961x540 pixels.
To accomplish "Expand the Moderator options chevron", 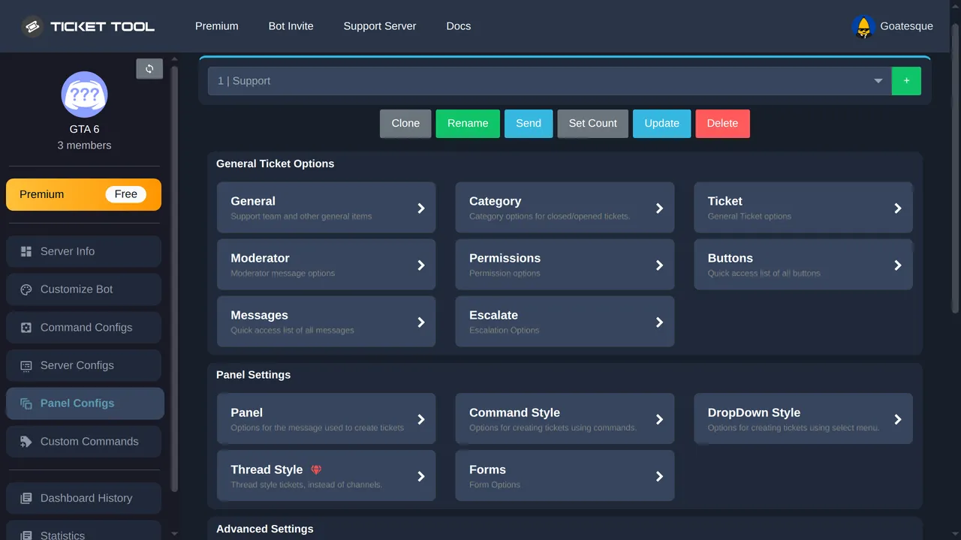I will (421, 265).
